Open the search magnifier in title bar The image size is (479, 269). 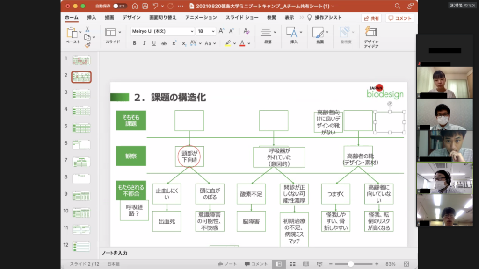click(397, 6)
